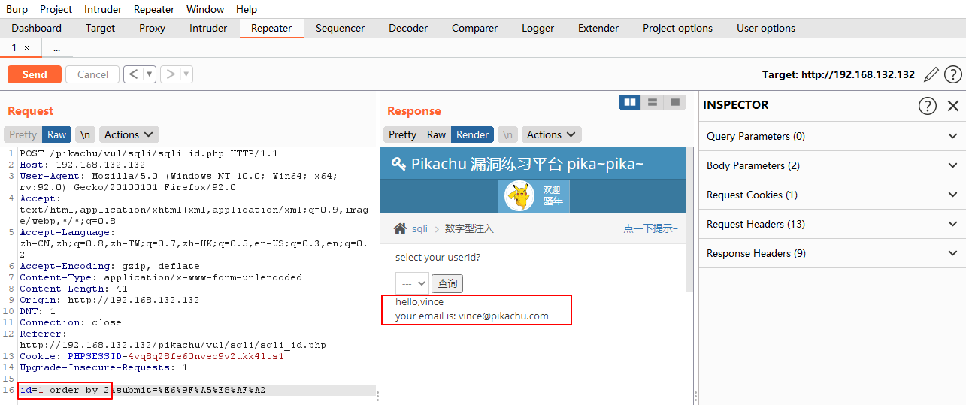Open the Inspector help icon

[x=928, y=105]
